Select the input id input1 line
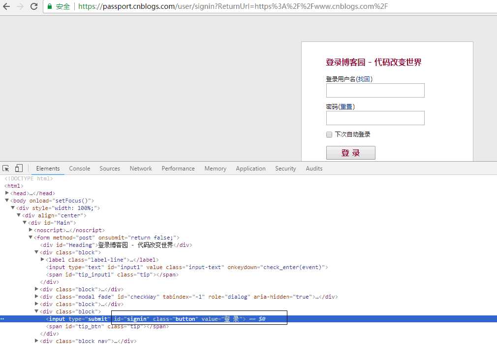The height and width of the screenshot is (344, 497). 187,267
